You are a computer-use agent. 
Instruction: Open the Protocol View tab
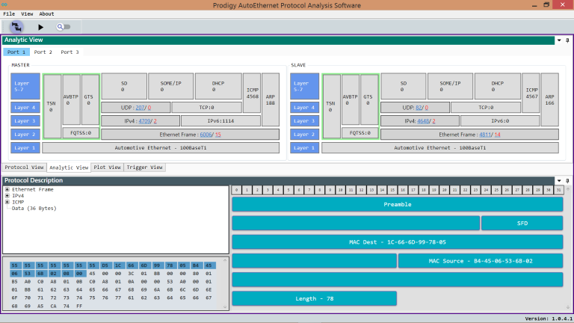click(24, 167)
